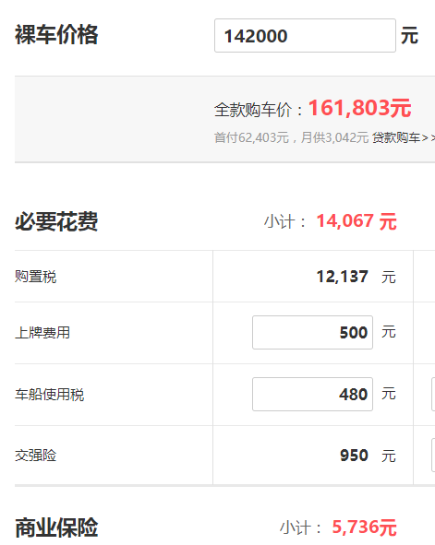
Task: Click the 车船使用税 row label
Action: click(x=50, y=395)
